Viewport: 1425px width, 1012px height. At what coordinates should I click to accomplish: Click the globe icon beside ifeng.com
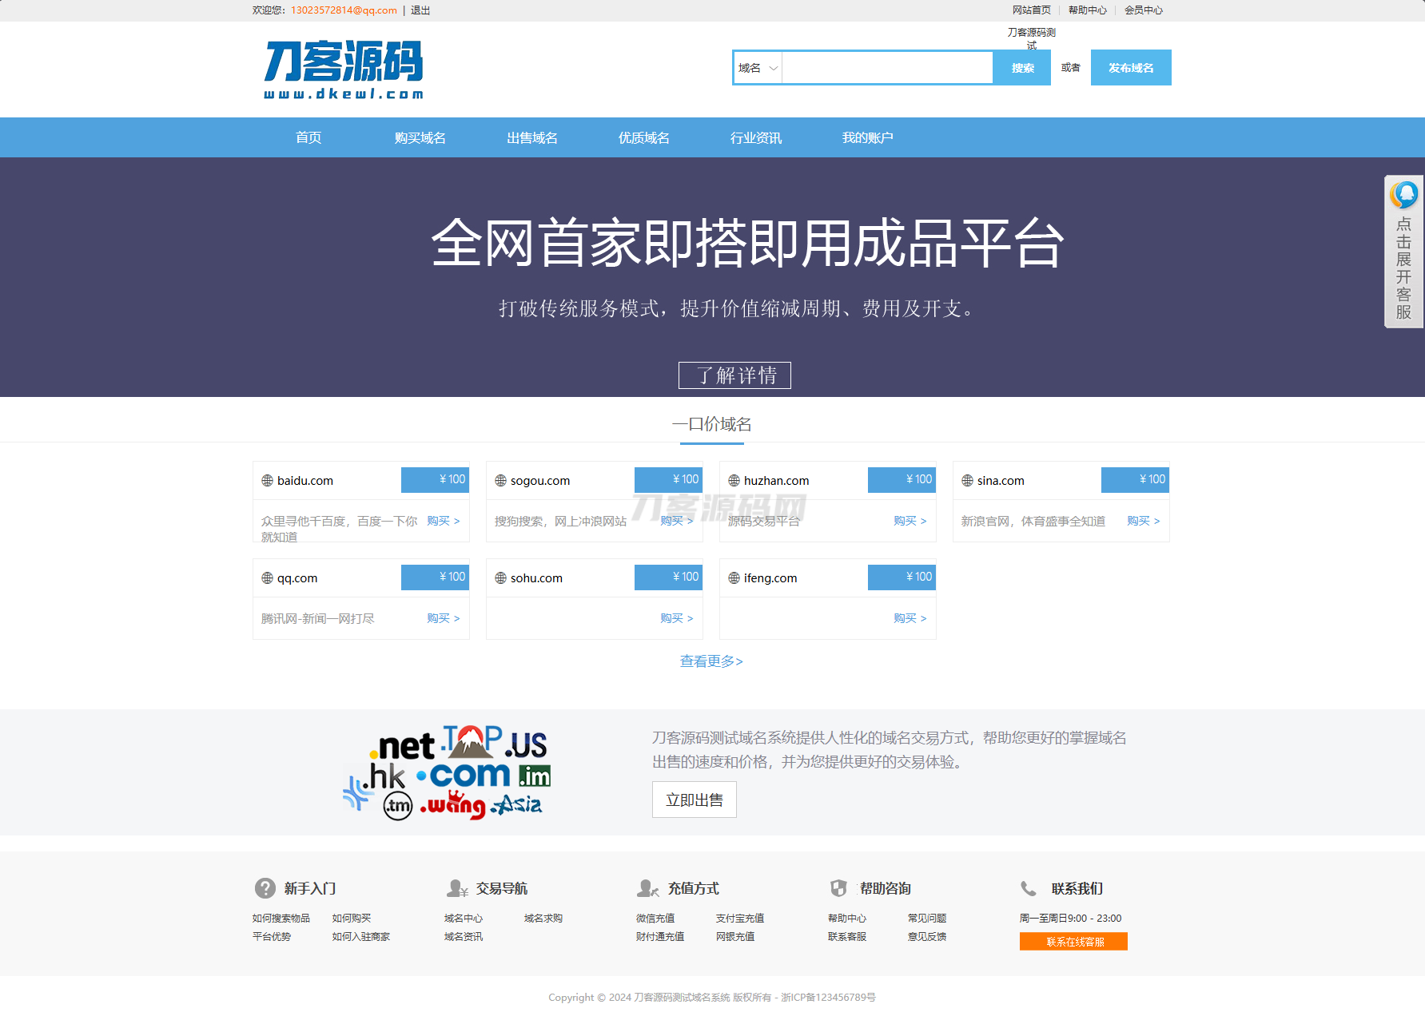tap(733, 577)
